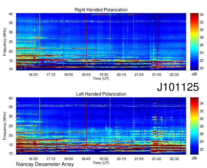The width and height of the screenshot is (207, 168).
Task: Click the 21:00 time tick under Left Handed plot
Action: point(139,159)
